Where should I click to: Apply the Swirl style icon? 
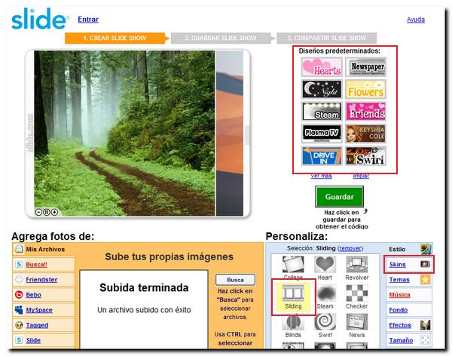pos(325,322)
